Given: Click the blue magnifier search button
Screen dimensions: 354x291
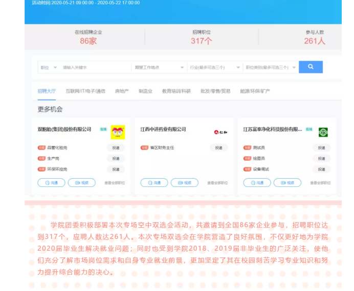Looking at the screenshot, I should click(x=311, y=67).
